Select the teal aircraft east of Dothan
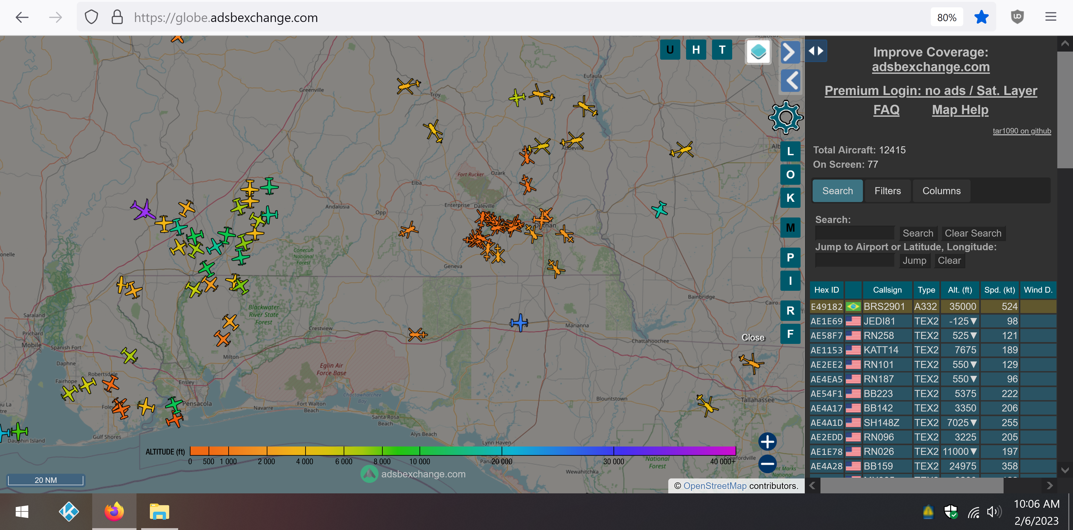1073x530 pixels. [660, 210]
